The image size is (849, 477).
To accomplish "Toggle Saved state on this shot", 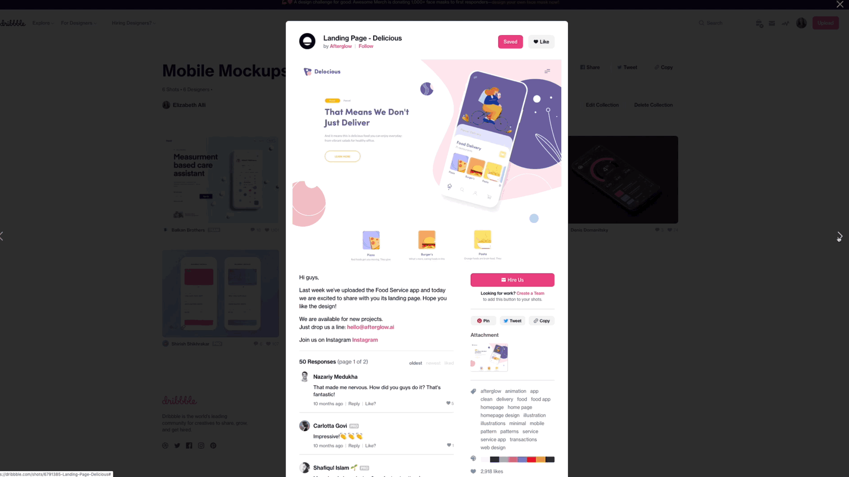I will (x=510, y=42).
